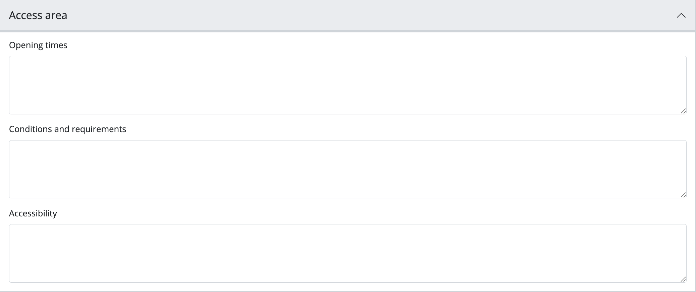Click the Accessibility field resize handle
Screen dimensions: 696x292
(683, 279)
